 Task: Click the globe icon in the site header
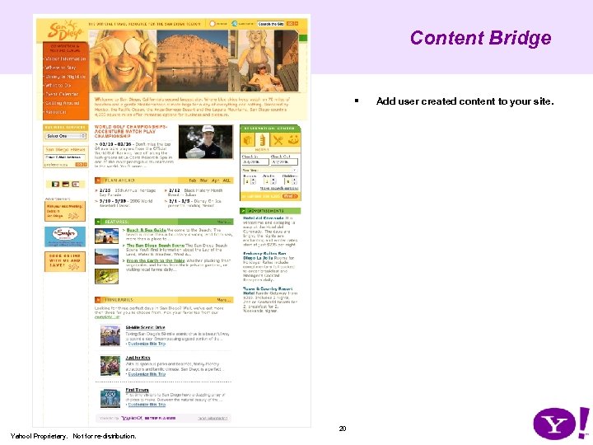tap(235, 23)
